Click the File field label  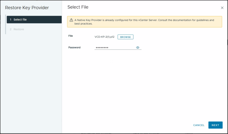(71, 36)
